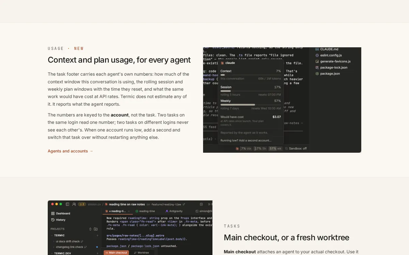Screen dimensions: 409x255
Task: Switch to the first reading-ti… claude tab
Action: [x=117, y=211]
